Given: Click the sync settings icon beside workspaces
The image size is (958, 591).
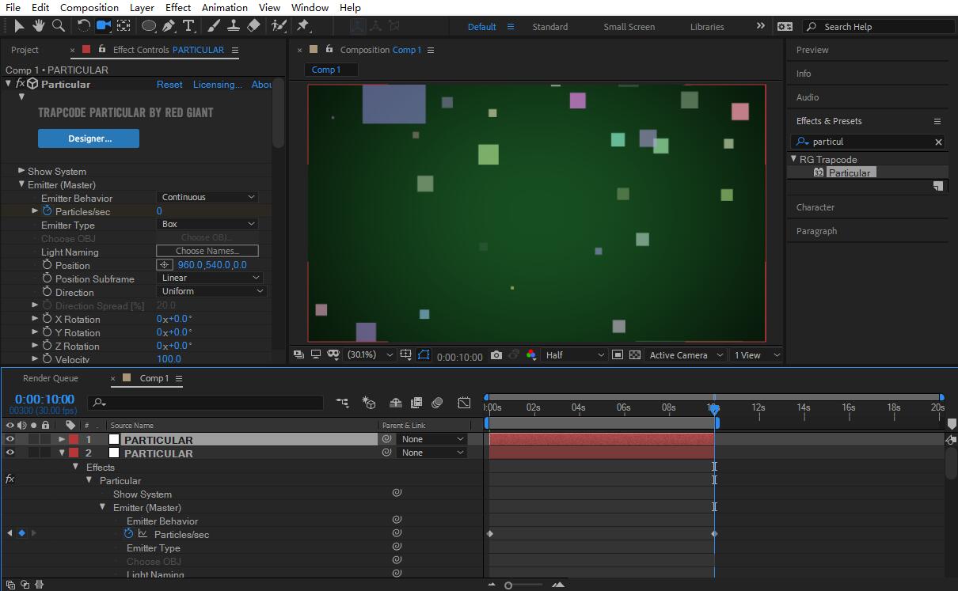Looking at the screenshot, I should tap(785, 26).
